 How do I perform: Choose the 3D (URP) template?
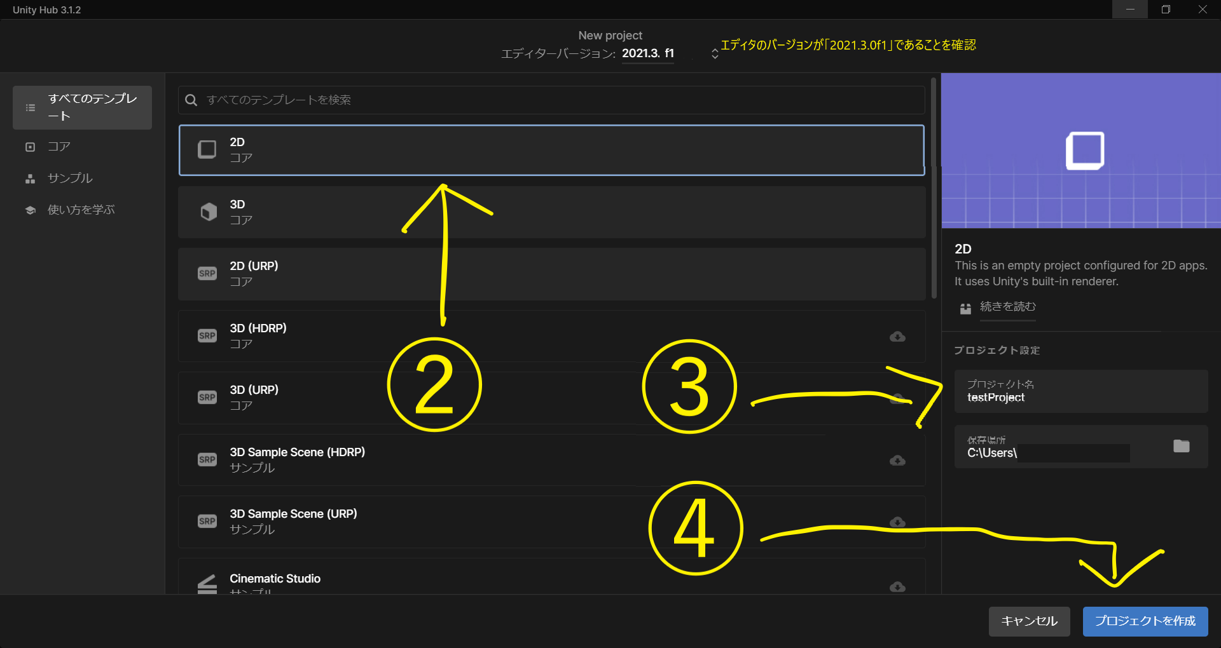pos(551,398)
